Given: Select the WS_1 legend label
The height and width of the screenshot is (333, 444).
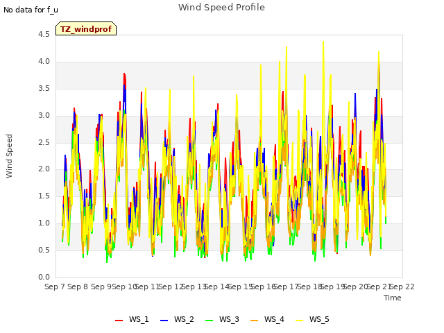Looking at the screenshot, I should click(139, 319).
